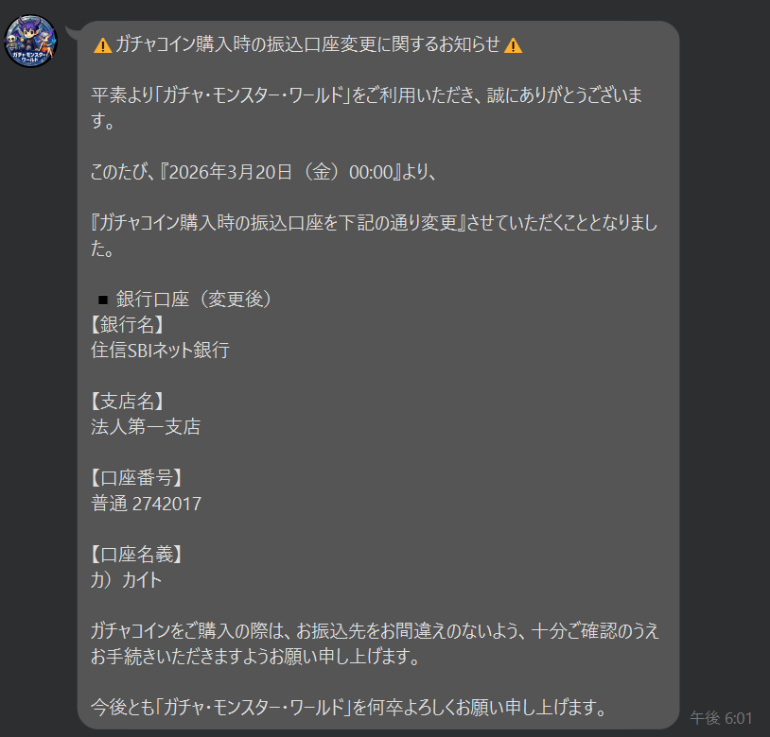Click the black square bullet before 銀行口座
Screen dimensions: 770x737
(x=102, y=300)
